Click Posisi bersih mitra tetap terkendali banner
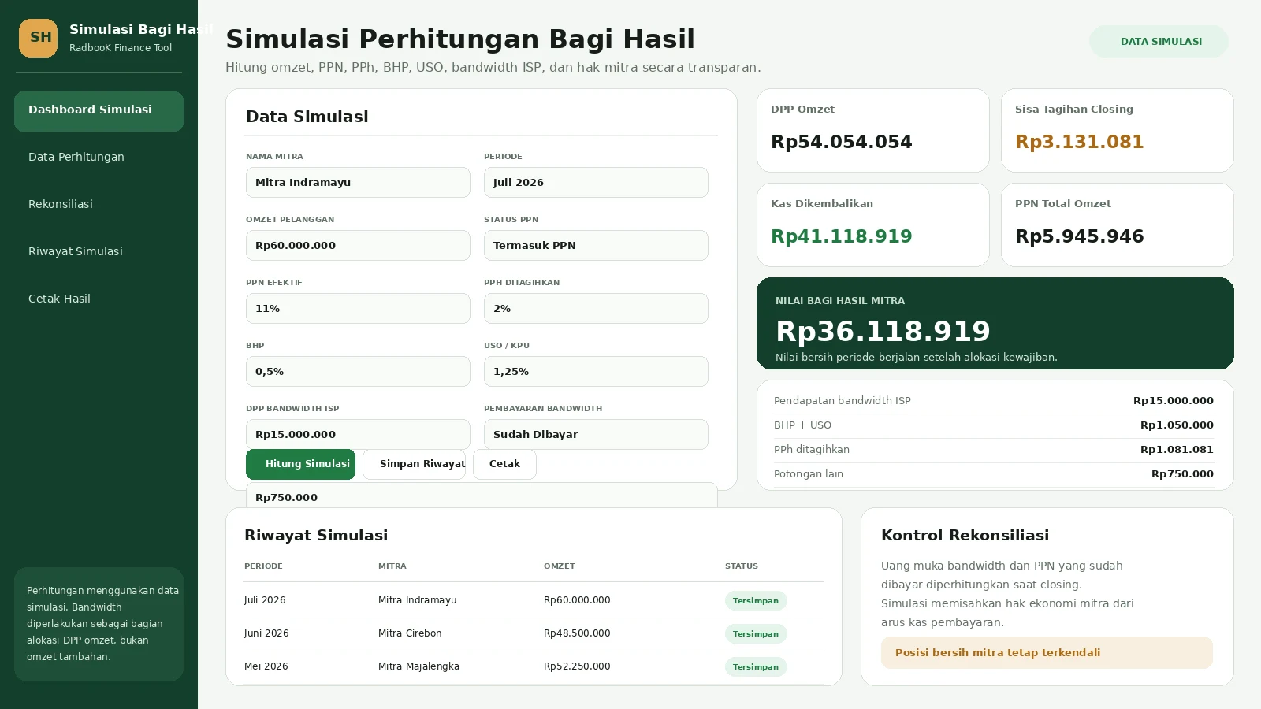The height and width of the screenshot is (709, 1261). coord(1047,652)
